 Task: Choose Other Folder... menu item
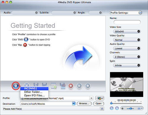[34, 92]
